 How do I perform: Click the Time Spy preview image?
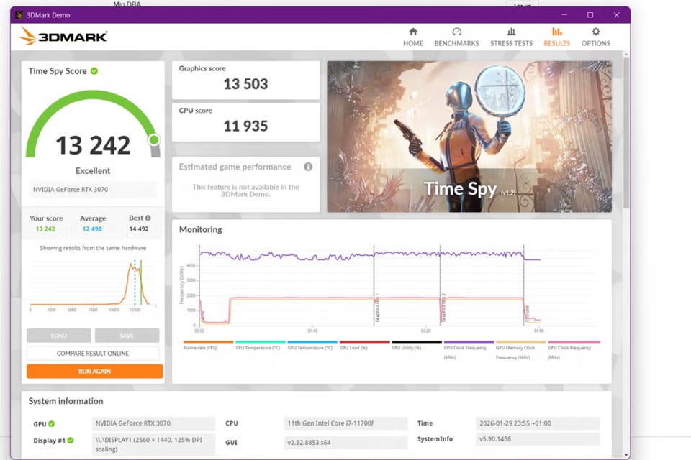pos(469,137)
